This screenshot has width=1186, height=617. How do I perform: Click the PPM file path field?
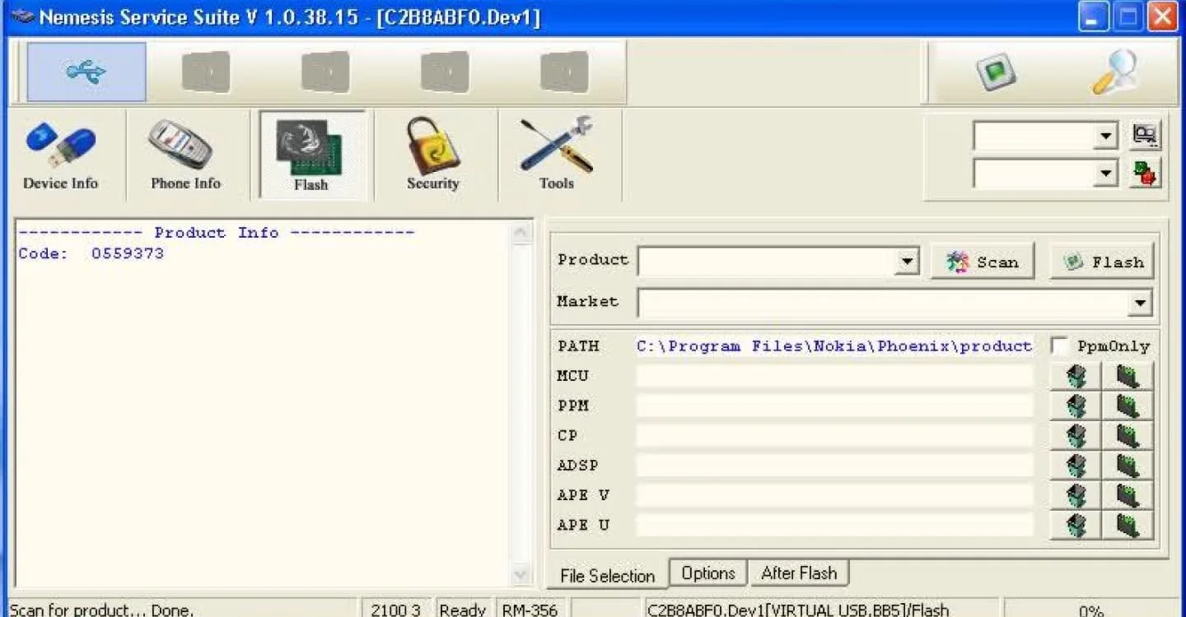[x=834, y=406]
